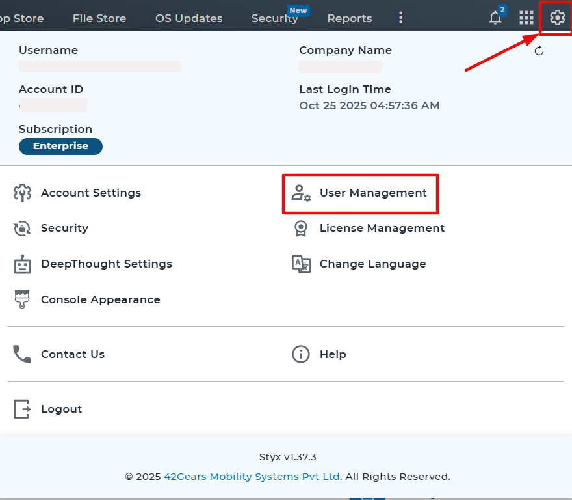Open the notifications bell
This screenshot has height=500, width=572.
[495, 18]
